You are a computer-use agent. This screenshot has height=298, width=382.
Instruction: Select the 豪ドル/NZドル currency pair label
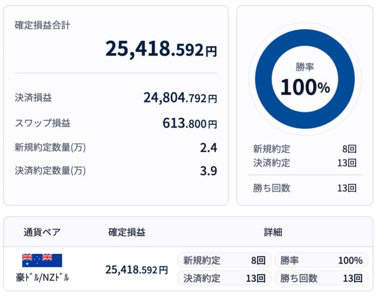(43, 277)
